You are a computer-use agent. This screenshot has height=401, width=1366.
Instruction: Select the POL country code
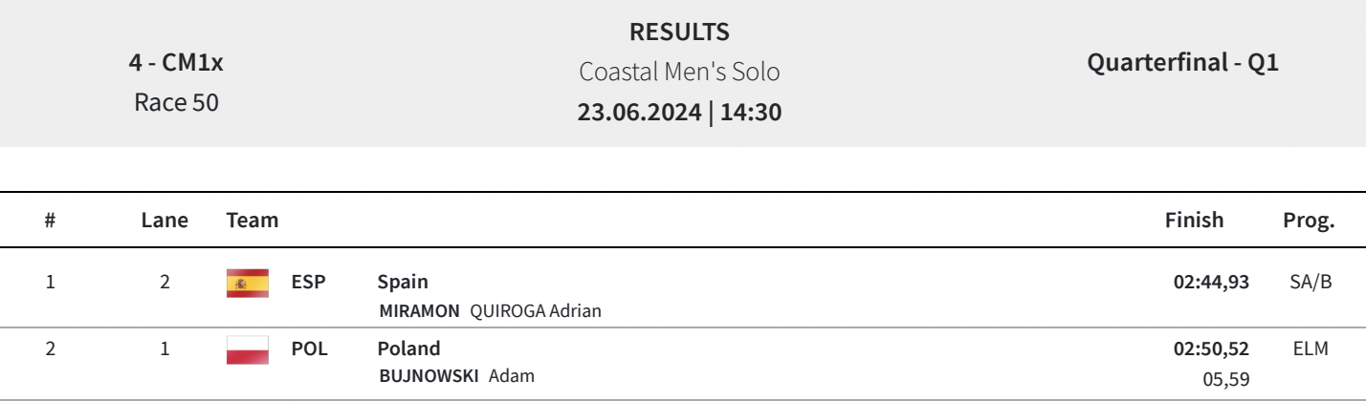pyautogui.click(x=309, y=349)
